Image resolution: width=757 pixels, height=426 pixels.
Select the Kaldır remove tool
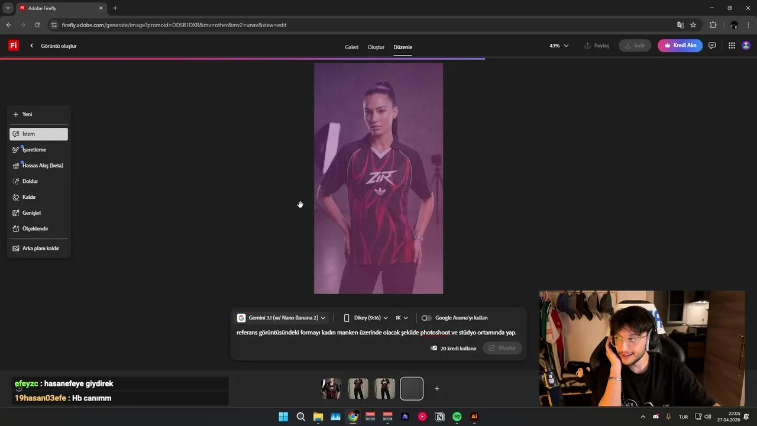pyautogui.click(x=38, y=197)
